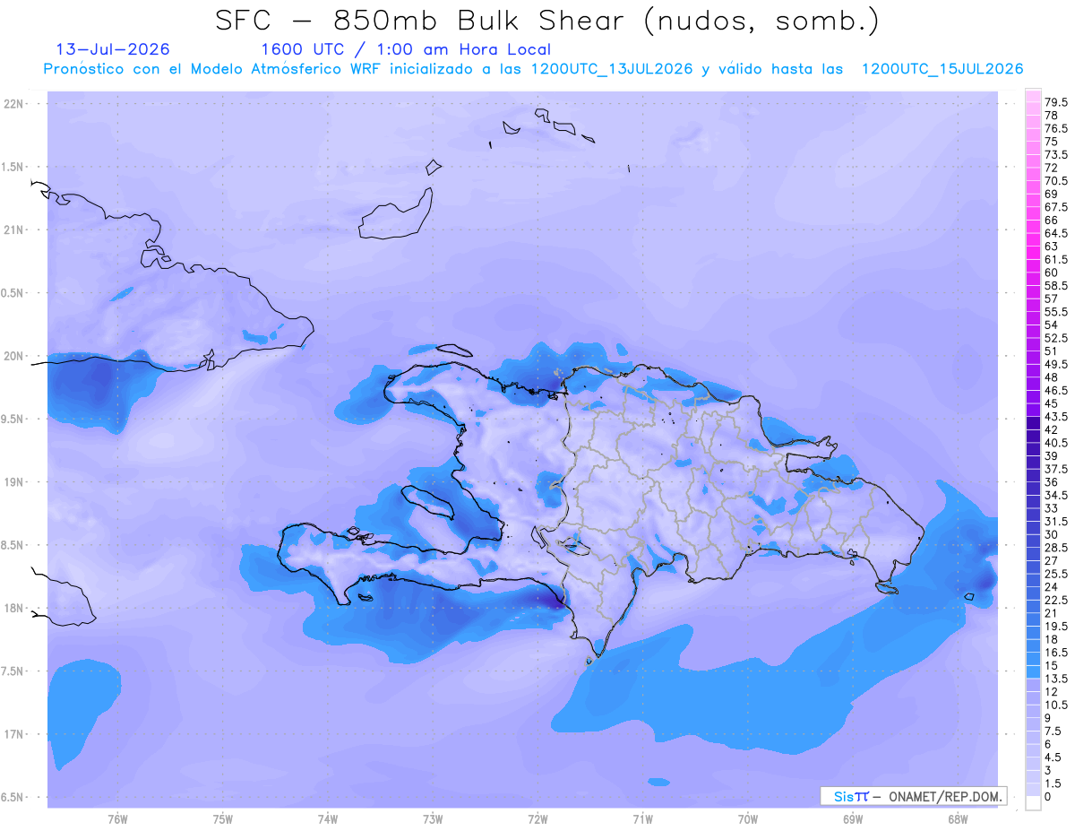Click the '76W' longitude label
This screenshot has width=1075, height=831.
117,819
